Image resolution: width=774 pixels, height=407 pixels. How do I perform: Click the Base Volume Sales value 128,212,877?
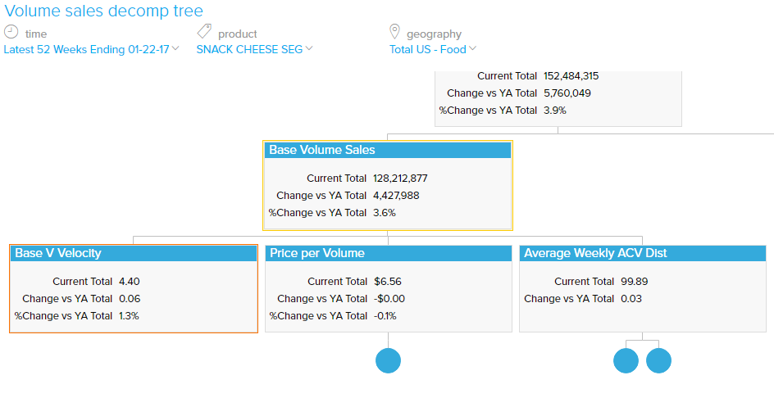(x=400, y=178)
